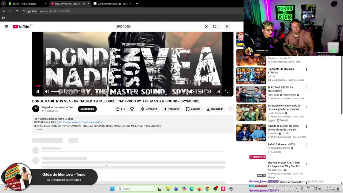
Task: Clear the search box with X
Action: click(206, 27)
